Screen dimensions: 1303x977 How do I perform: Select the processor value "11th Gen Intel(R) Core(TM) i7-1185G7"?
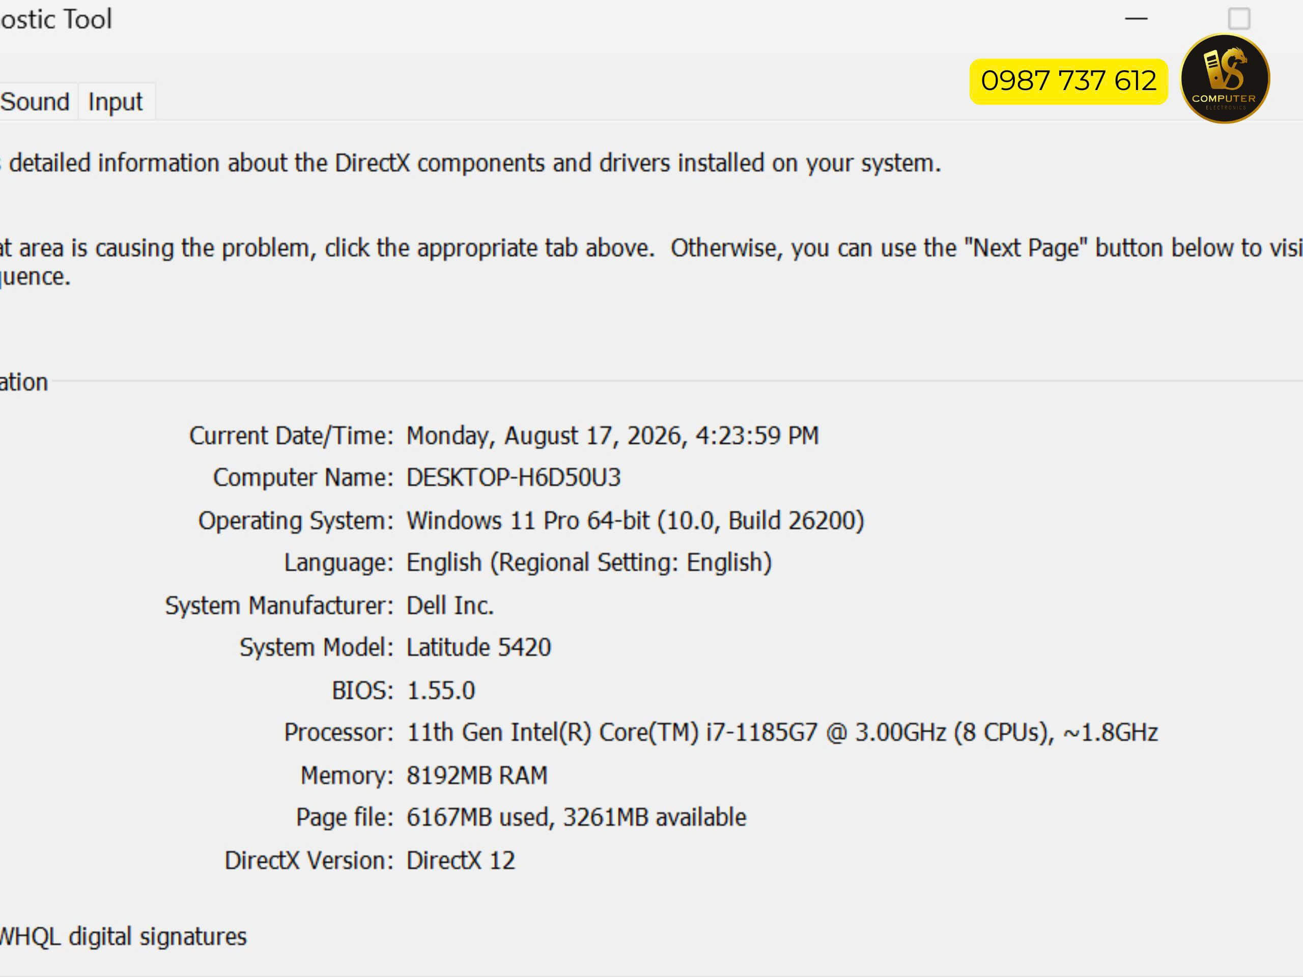612,733
